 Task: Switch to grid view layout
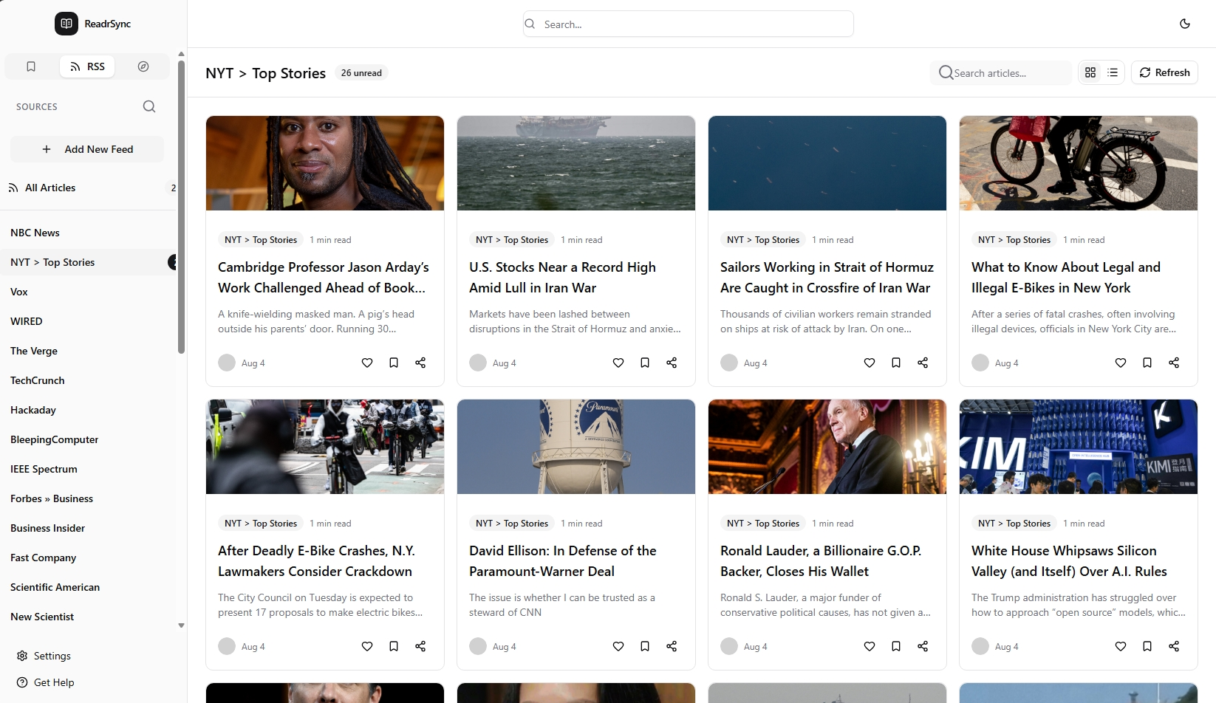click(x=1090, y=72)
